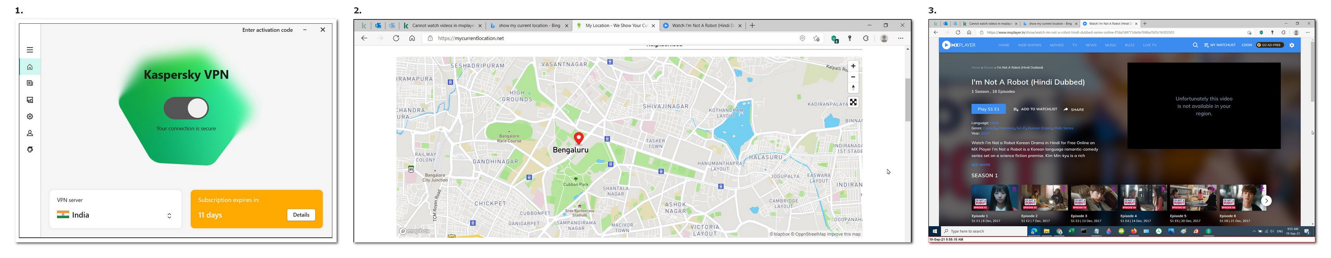Open new tab in location browser window
The height and width of the screenshot is (258, 1331).
[x=752, y=25]
